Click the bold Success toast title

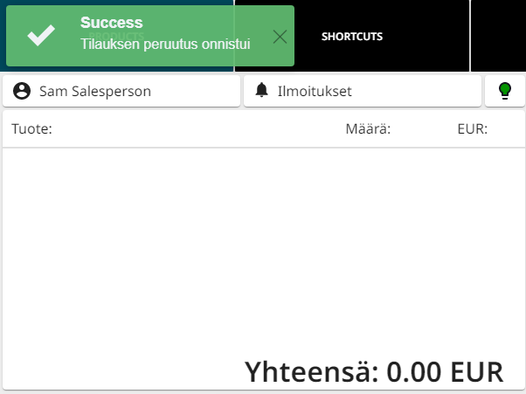111,23
